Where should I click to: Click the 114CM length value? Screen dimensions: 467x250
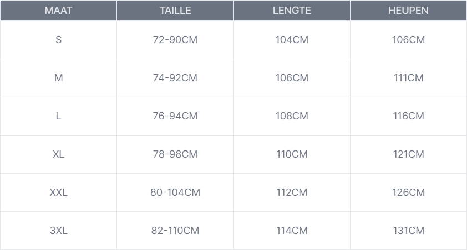coord(292,231)
